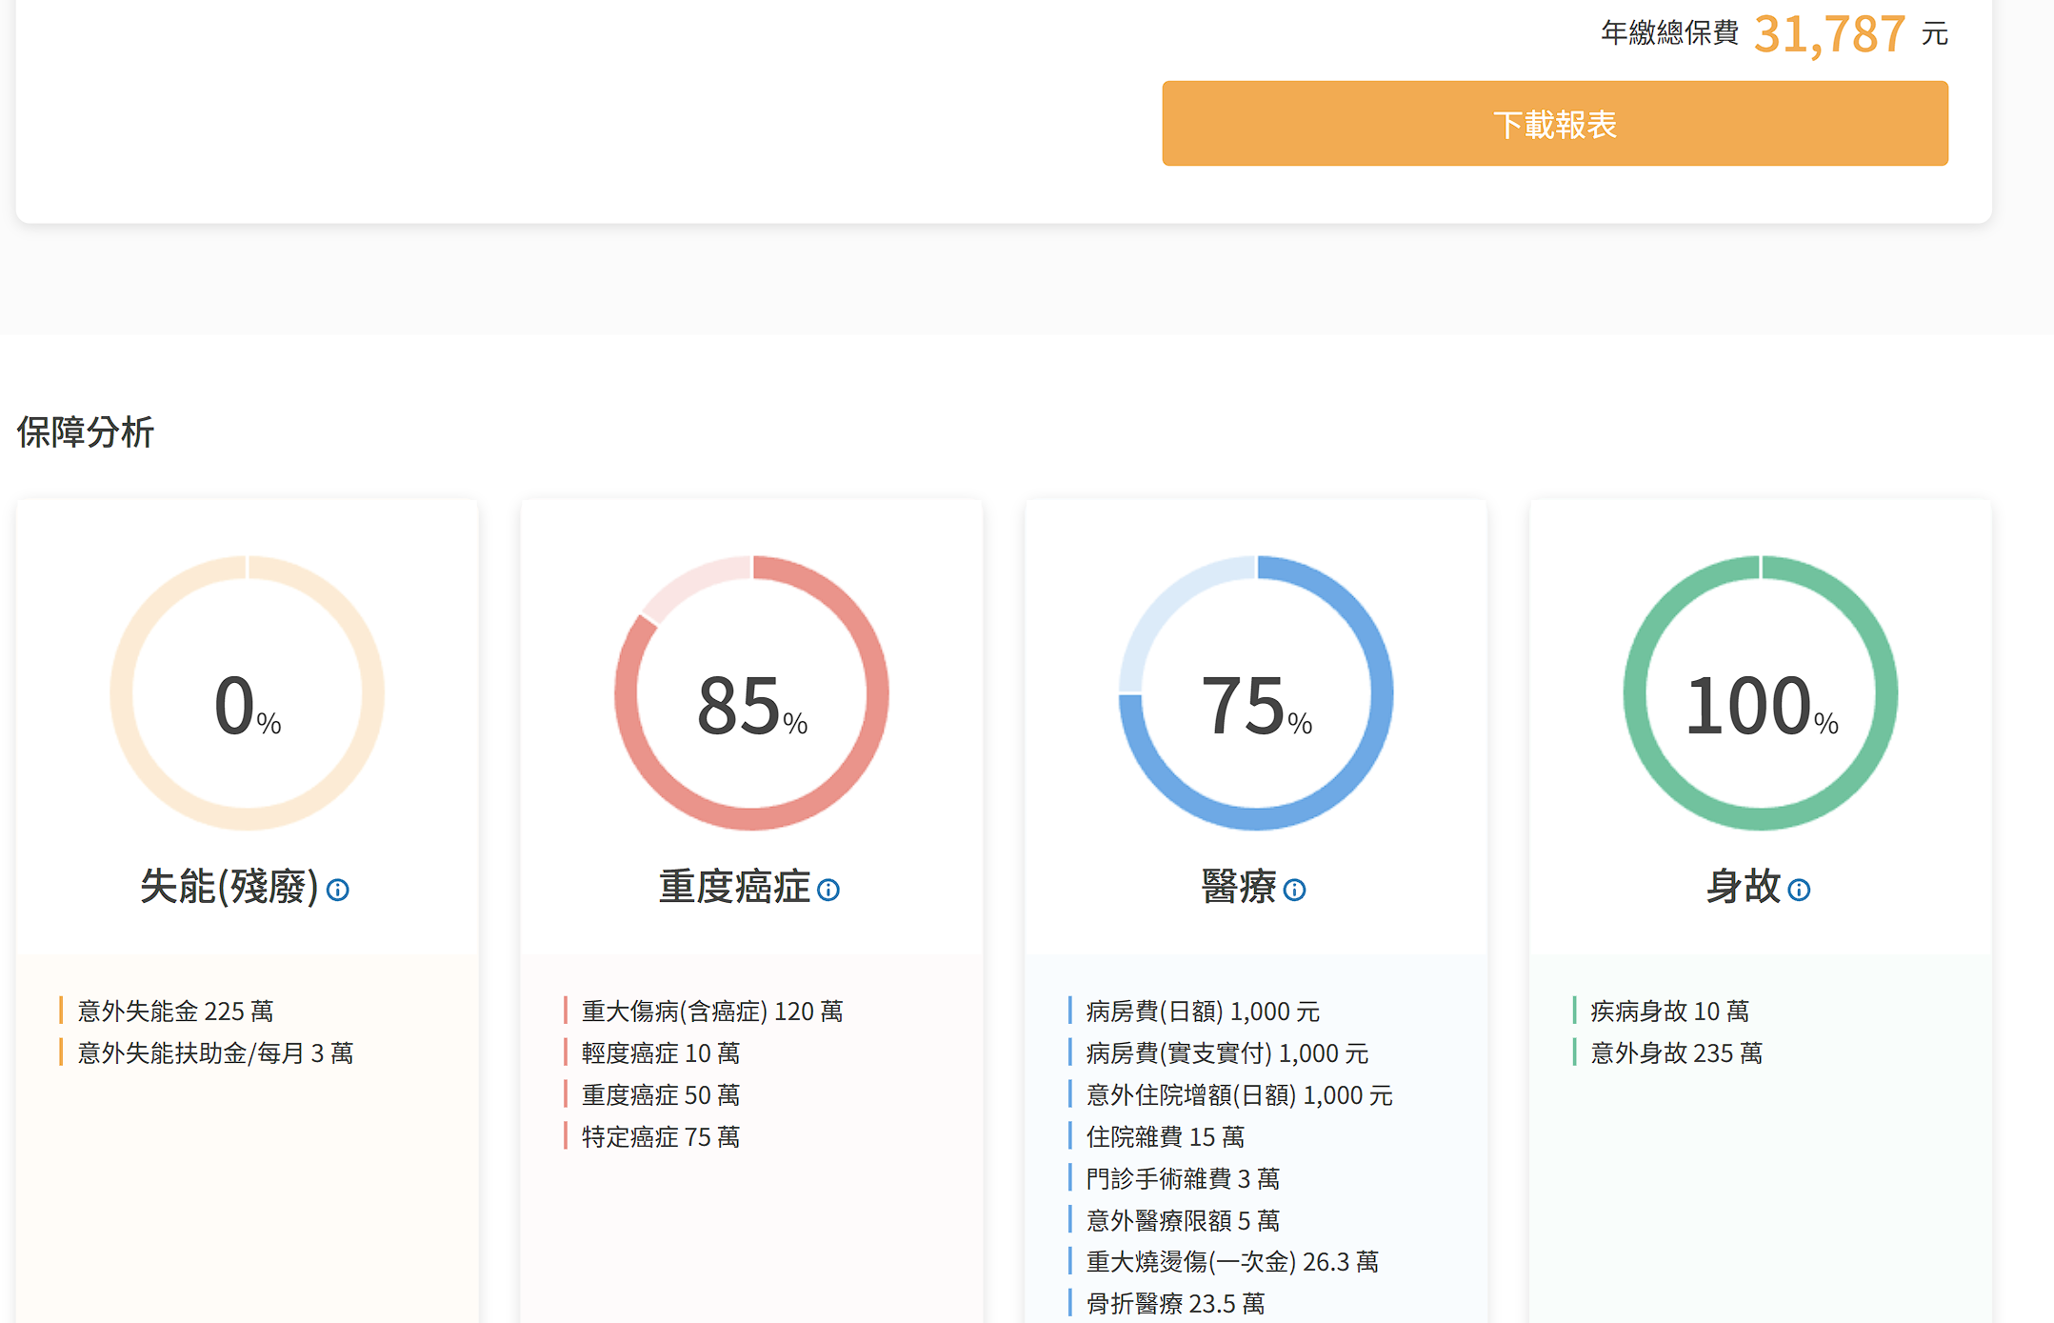2054x1323 pixels.
Task: Click the 0% disability donut chart
Action: (248, 693)
